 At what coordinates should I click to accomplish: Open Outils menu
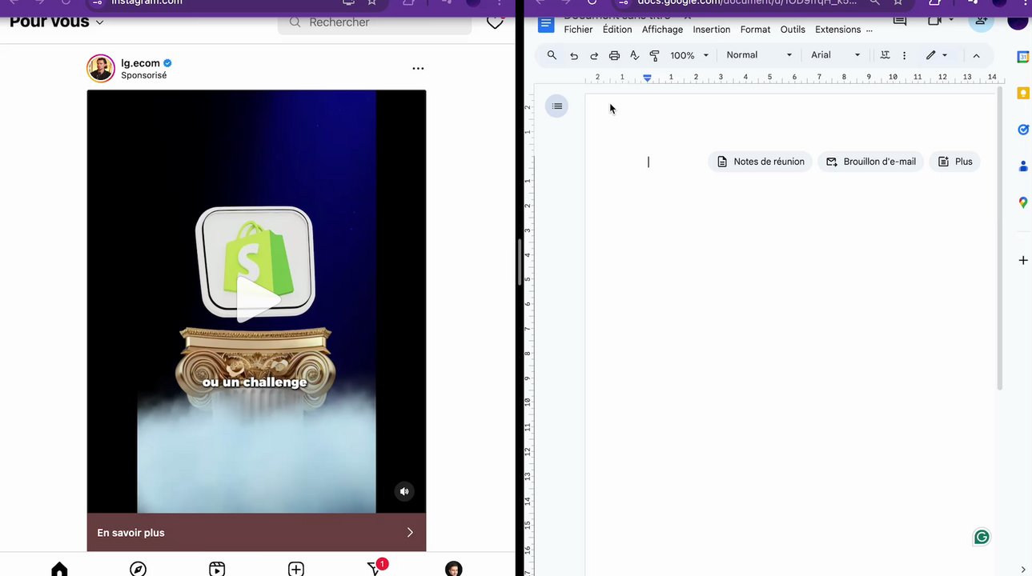point(793,30)
